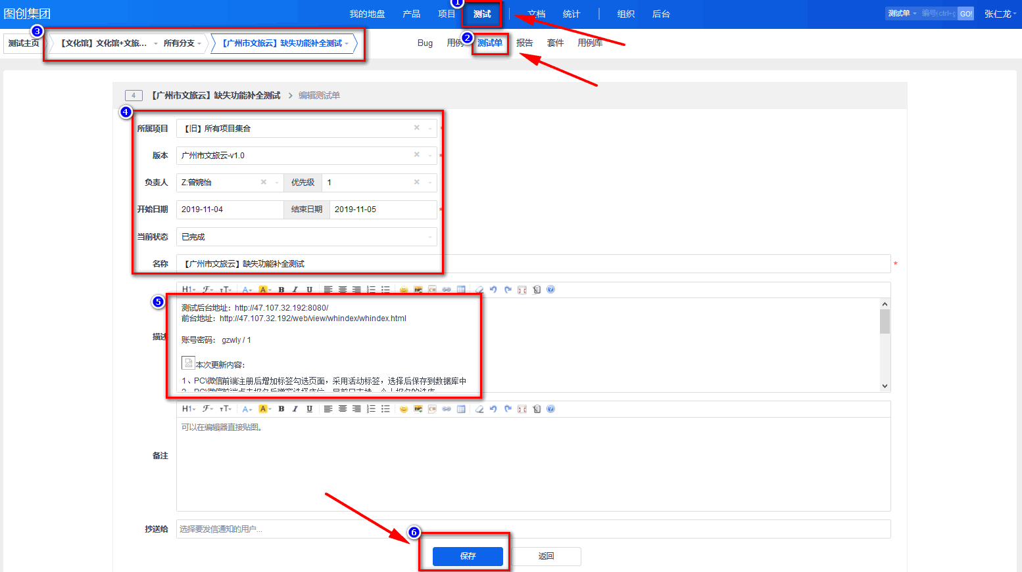Image resolution: width=1022 pixels, height=572 pixels.
Task: Insert bulleted list in description editor
Action: (x=385, y=290)
